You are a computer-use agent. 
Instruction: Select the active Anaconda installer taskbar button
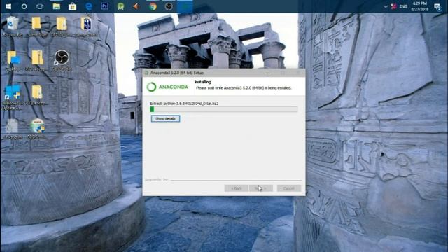185,6
